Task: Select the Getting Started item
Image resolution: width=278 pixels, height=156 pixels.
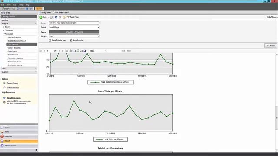Action: coord(19,16)
